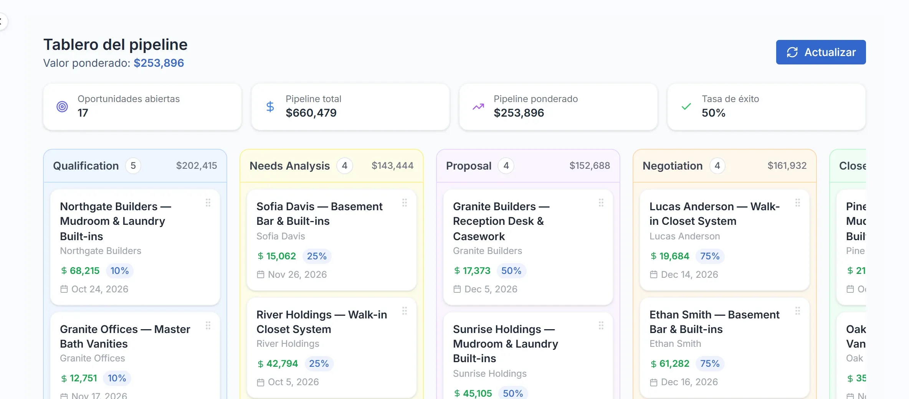Grab the drag handle on Ethan Smith card
This screenshot has width=909, height=399.
pyautogui.click(x=798, y=311)
